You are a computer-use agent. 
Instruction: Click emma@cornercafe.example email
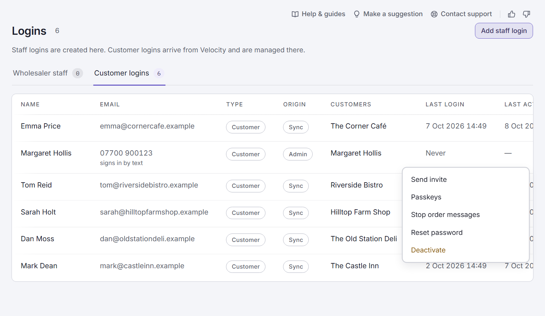pos(147,126)
